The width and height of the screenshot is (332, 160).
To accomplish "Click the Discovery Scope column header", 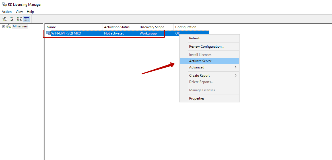I will coord(155,27).
